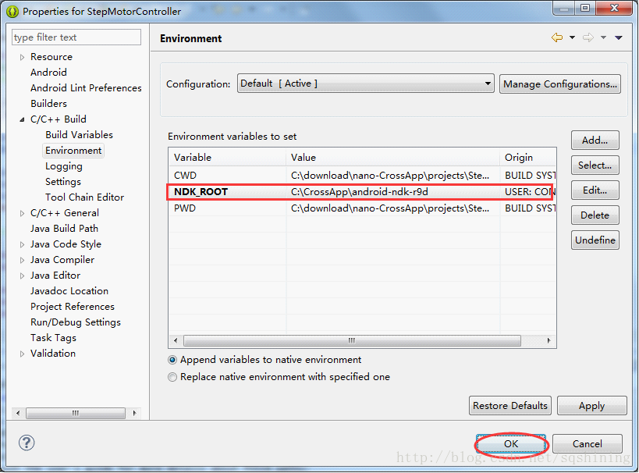The image size is (639, 473).
Task: Click the Delete button
Action: tap(595, 215)
